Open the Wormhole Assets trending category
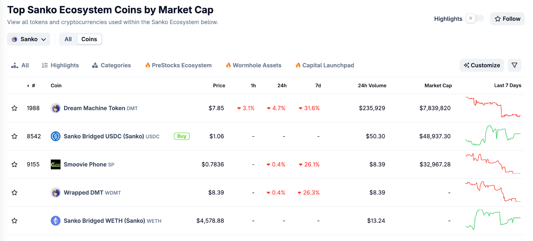 [x=254, y=65]
